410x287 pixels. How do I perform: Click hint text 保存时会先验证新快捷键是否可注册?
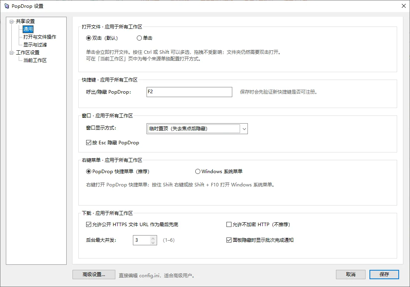coord(279,92)
